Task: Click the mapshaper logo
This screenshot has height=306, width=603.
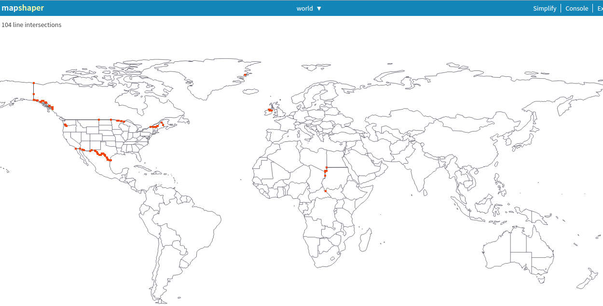Action: point(23,8)
